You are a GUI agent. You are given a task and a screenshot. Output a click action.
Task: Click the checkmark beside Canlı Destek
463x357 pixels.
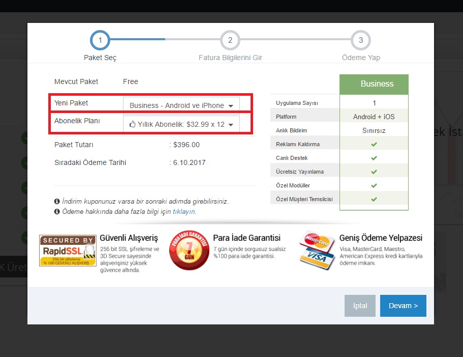click(x=374, y=157)
